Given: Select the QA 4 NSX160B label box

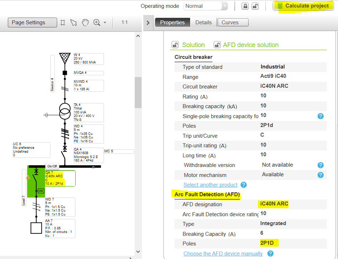Looking at the screenshot, I should point(89,155).
